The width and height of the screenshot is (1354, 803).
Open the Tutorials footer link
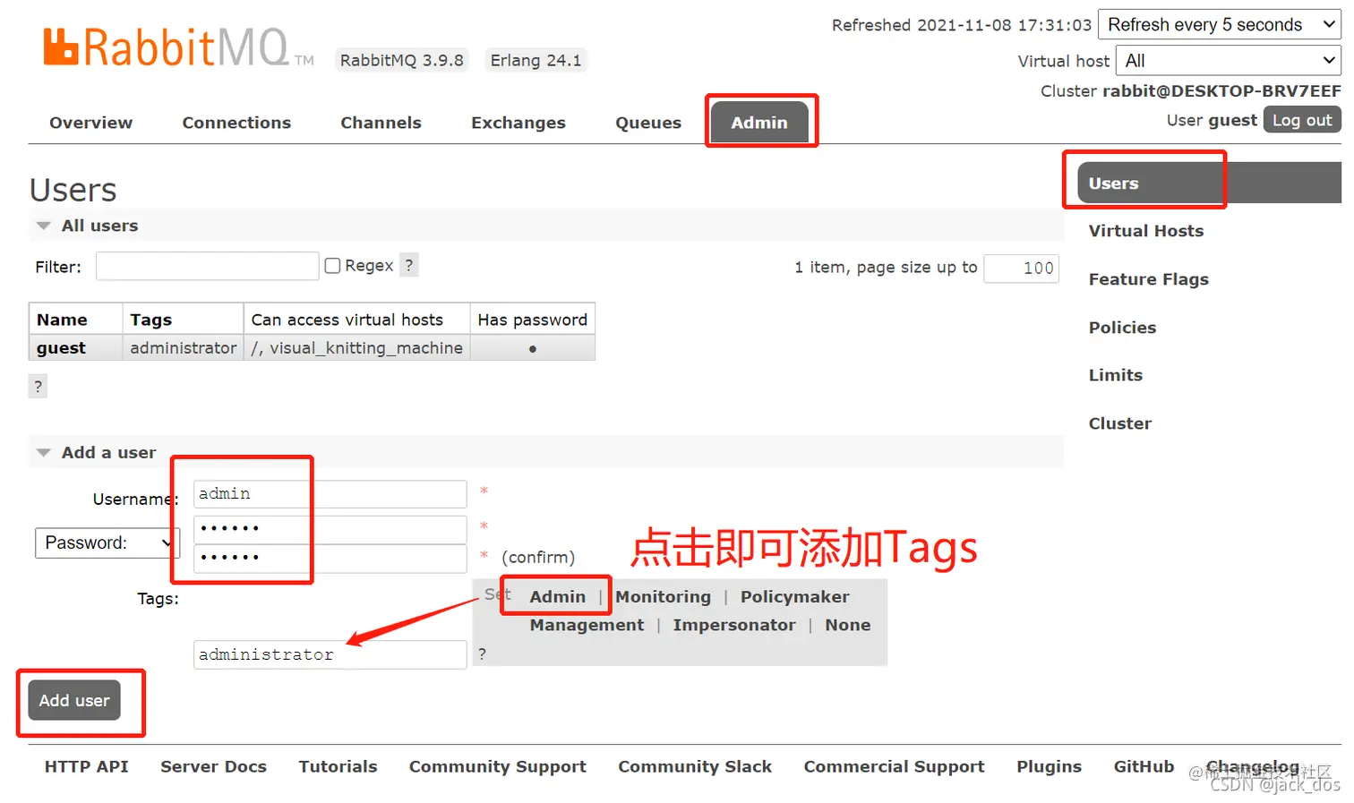point(338,766)
